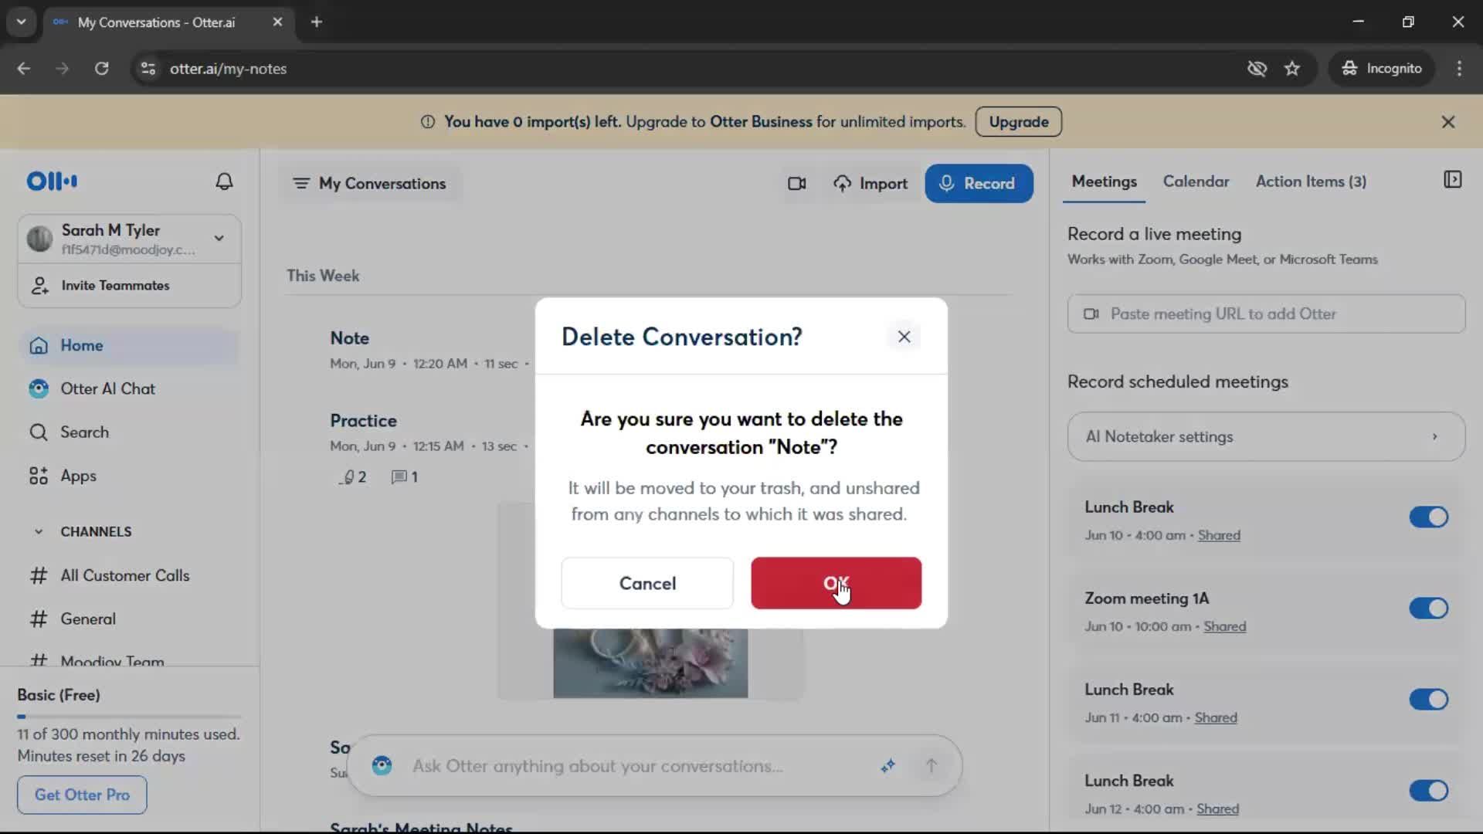Click the Apps grid icon in sidebar
Viewport: 1483px width, 834px height.
coord(39,476)
